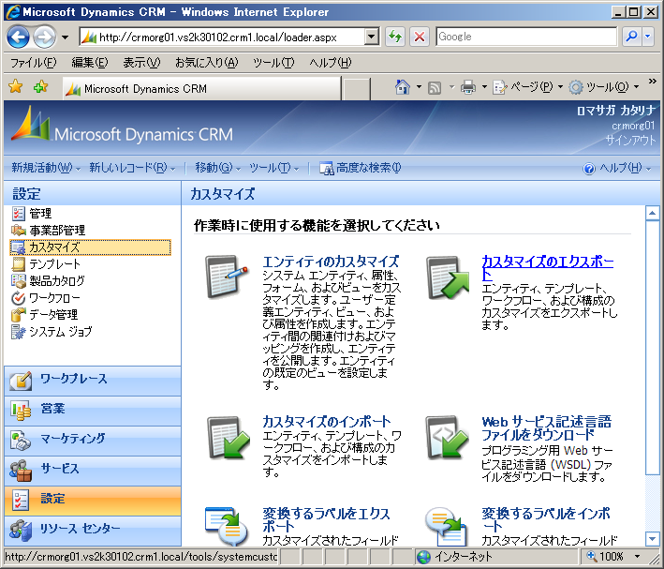Click the search magnifier button

(631, 37)
